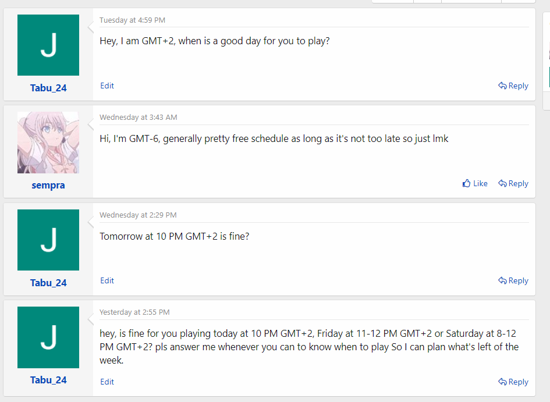The image size is (550, 402).
Task: Edit the Yesterday 2:55 PM message
Action: point(107,382)
